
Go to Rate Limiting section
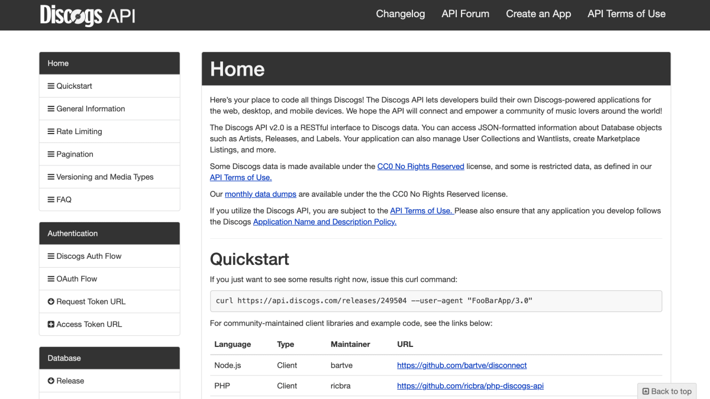click(109, 132)
